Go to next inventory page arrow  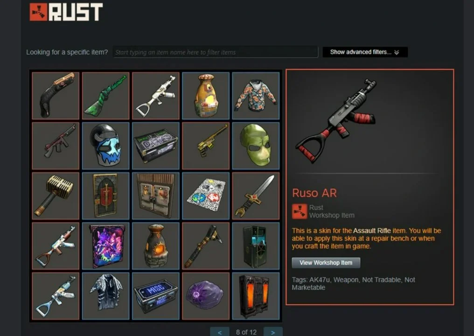point(273,332)
